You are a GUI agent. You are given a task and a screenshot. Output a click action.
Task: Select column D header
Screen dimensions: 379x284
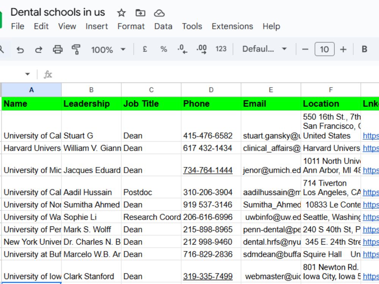click(211, 90)
